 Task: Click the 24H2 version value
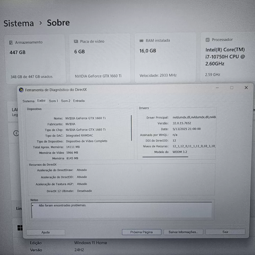(x=79, y=250)
